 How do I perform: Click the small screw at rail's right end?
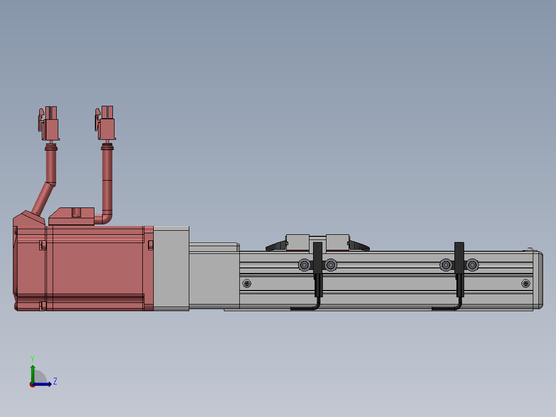point(526,283)
